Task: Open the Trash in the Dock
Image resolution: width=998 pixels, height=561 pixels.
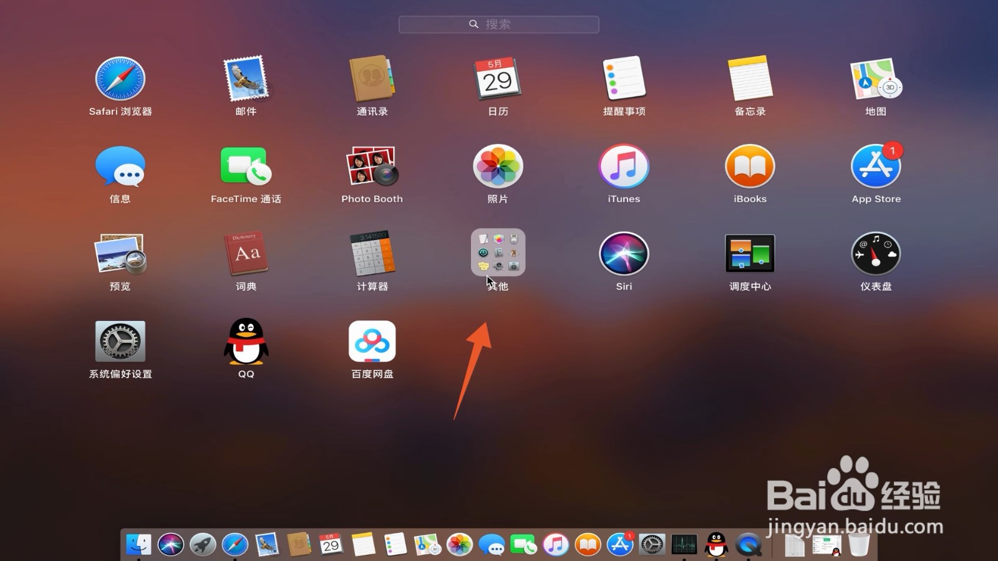Action: click(x=859, y=545)
